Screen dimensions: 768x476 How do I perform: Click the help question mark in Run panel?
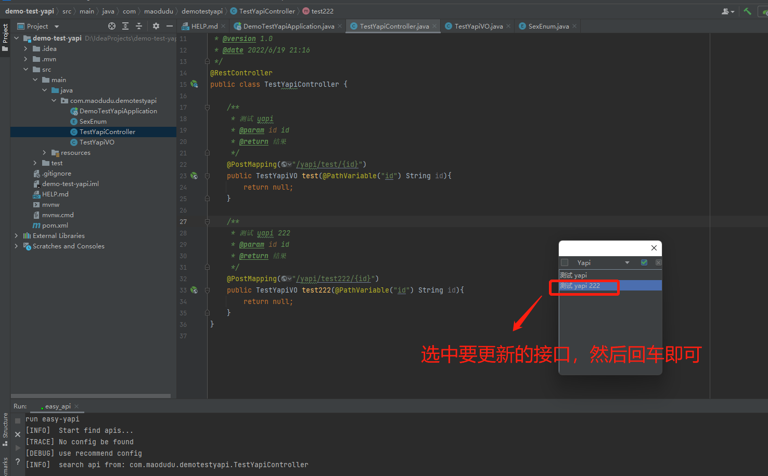point(18,461)
